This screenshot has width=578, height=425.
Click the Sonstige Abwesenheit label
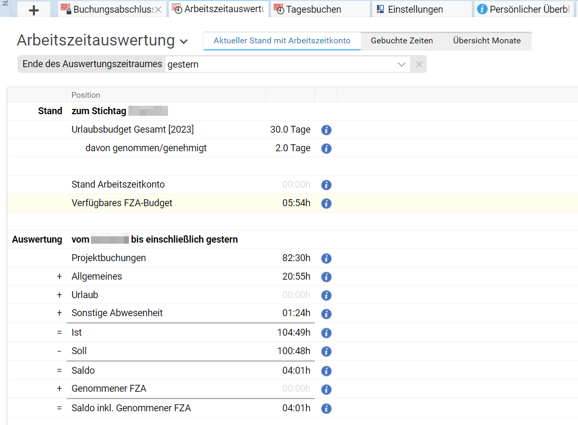point(117,313)
